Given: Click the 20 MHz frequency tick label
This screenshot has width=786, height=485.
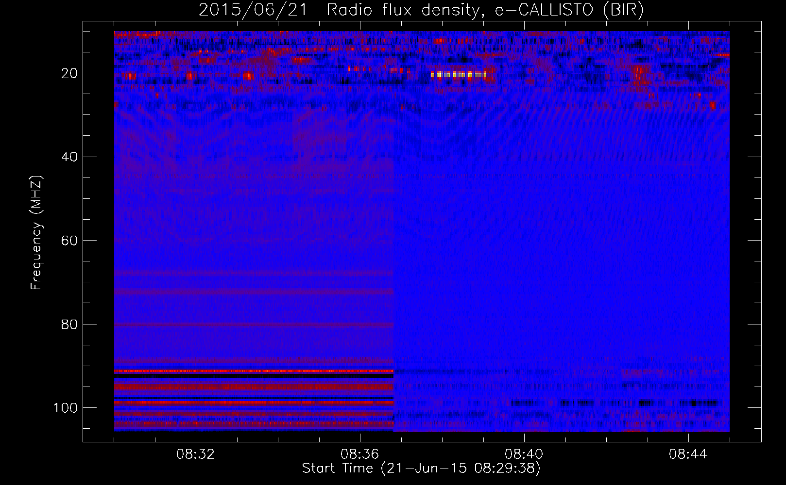Looking at the screenshot, I should 70,73.
